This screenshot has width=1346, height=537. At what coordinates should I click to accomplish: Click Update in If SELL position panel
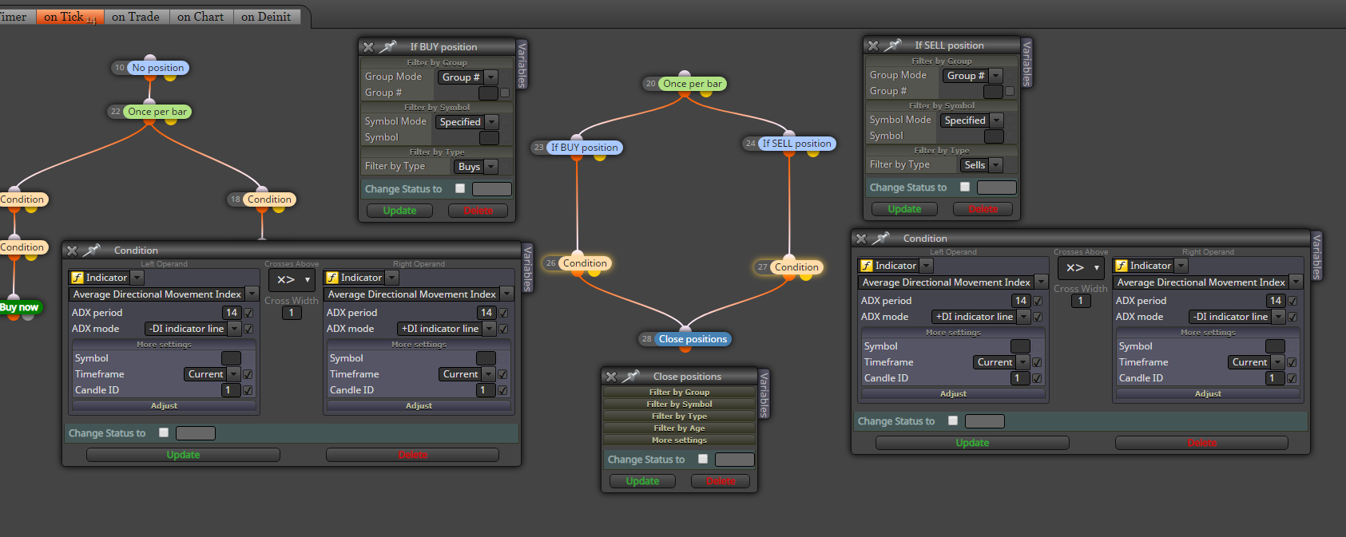(x=904, y=209)
